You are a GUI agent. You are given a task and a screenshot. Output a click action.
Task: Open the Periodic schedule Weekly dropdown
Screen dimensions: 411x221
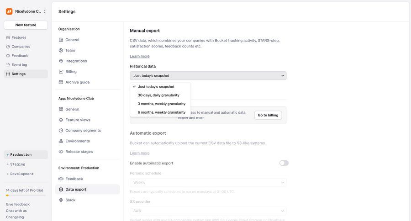pos(208,182)
